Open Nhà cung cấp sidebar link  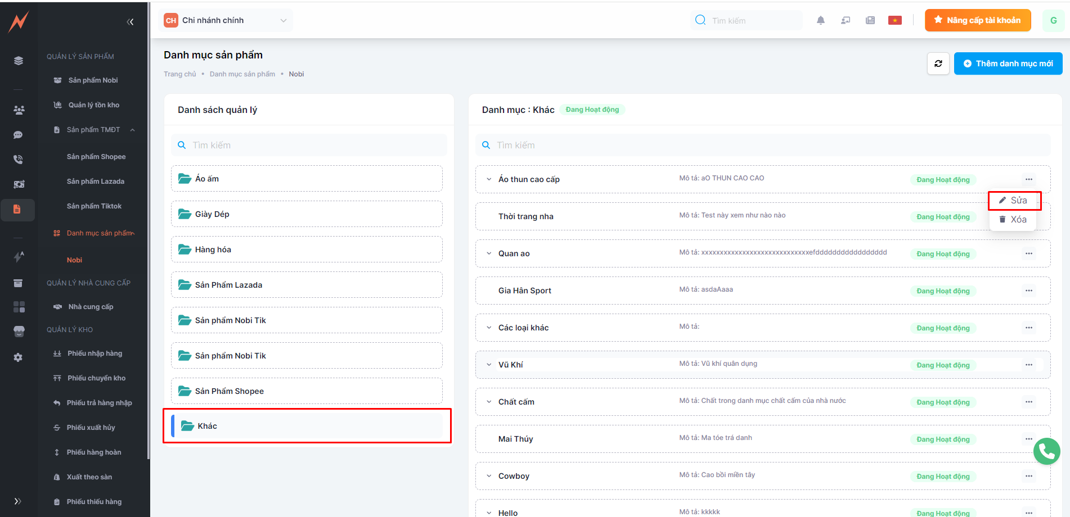coord(91,307)
